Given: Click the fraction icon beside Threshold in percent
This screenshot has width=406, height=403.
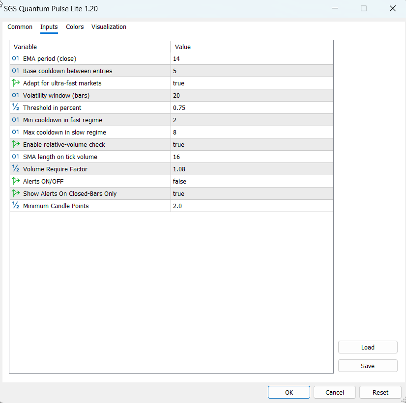Looking at the screenshot, I should (x=16, y=107).
